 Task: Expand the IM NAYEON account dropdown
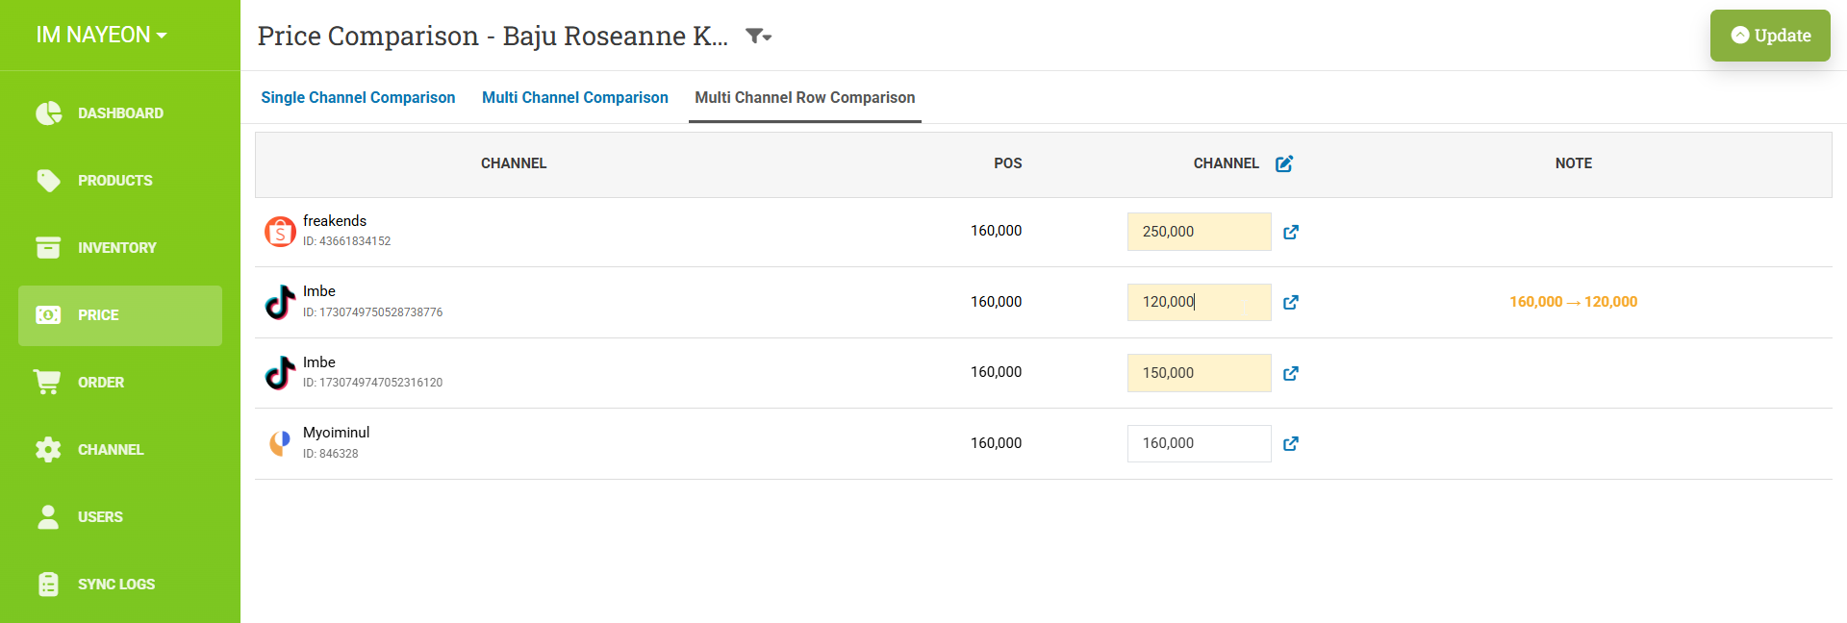(101, 35)
